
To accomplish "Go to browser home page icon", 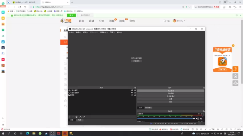I will (25, 7).
